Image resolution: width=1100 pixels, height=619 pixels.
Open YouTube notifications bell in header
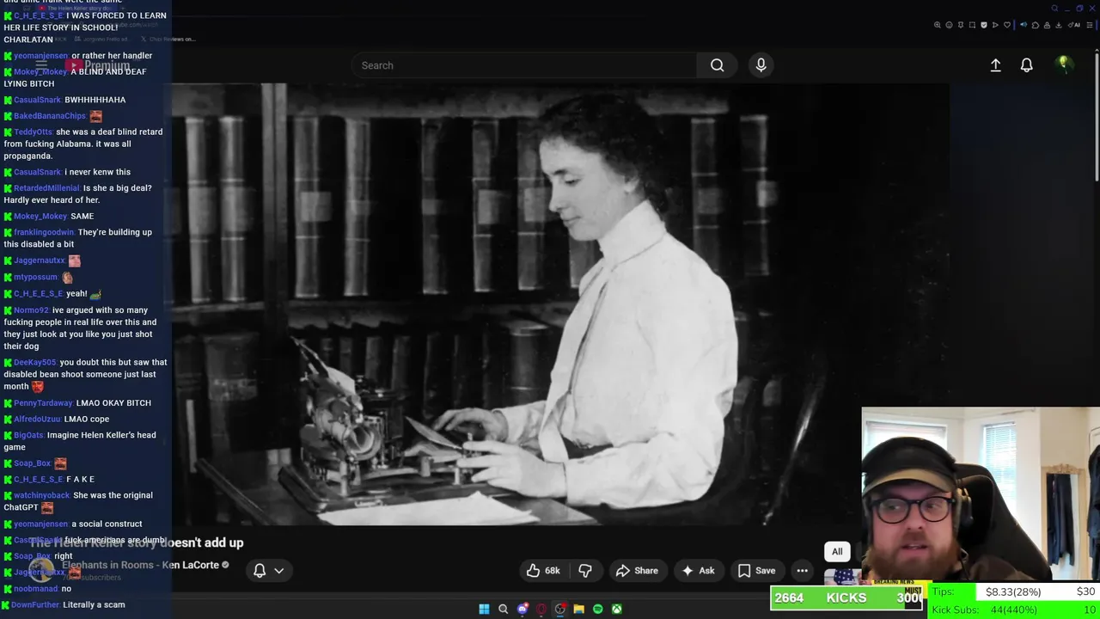click(x=1026, y=65)
